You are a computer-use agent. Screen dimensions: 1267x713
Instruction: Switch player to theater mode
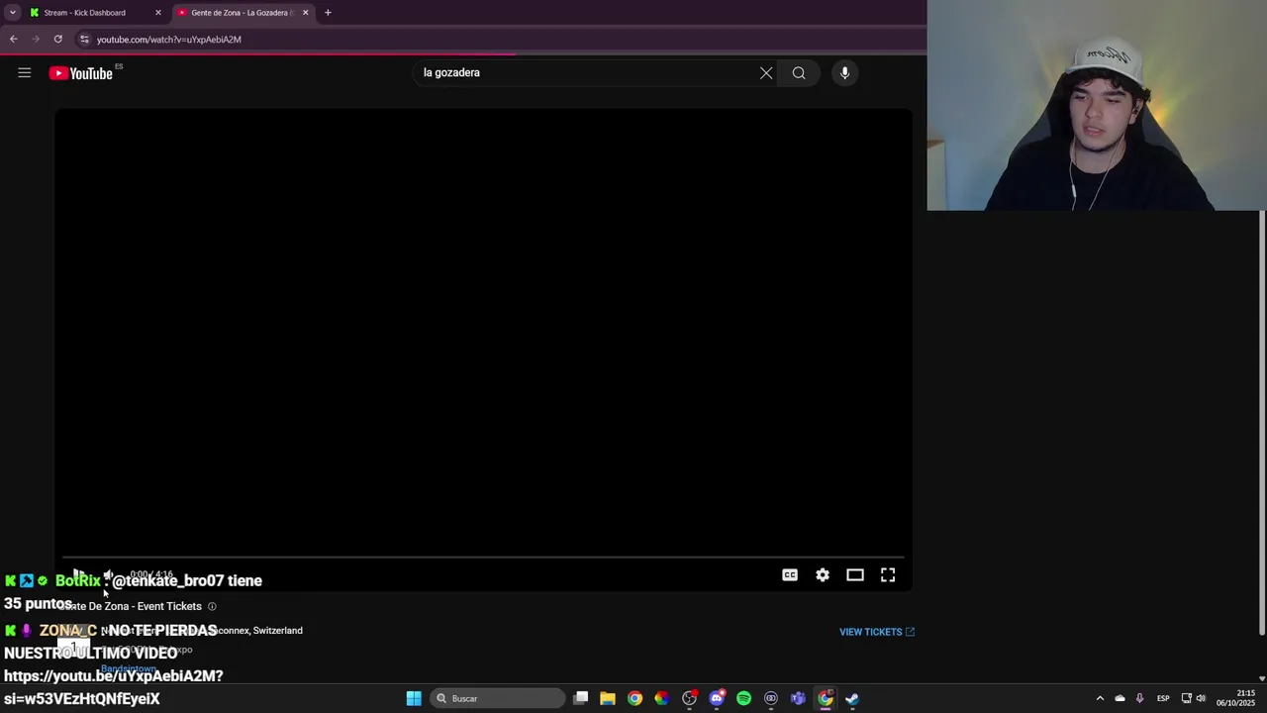coord(855,574)
